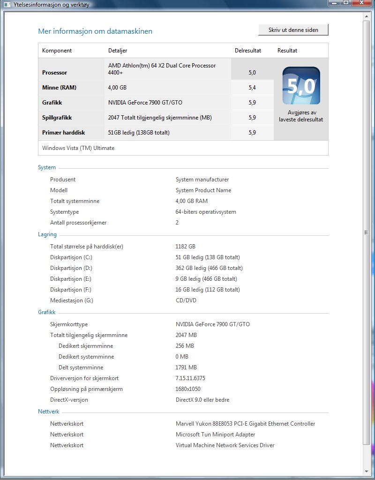The width and height of the screenshot is (375, 480).
Task: Click the '1182 GB' total disk value
Action: pos(186,247)
